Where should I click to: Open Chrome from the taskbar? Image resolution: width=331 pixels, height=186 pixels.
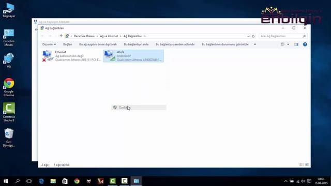tap(77, 181)
